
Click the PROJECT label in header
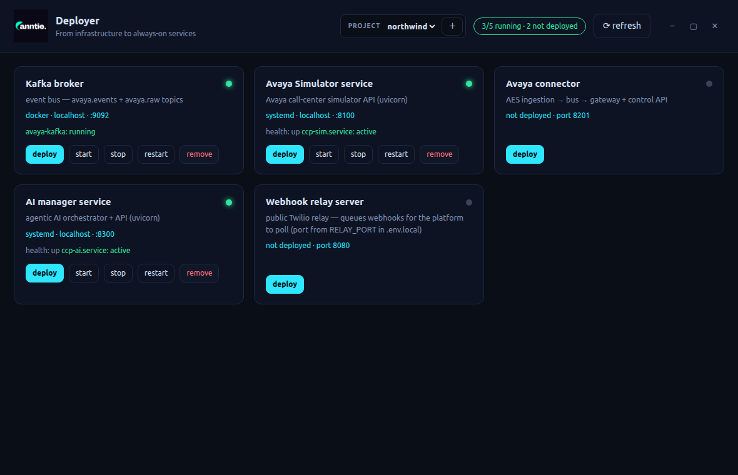364,26
